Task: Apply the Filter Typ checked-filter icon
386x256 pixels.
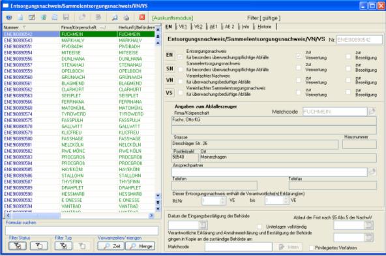Action: pos(63,246)
